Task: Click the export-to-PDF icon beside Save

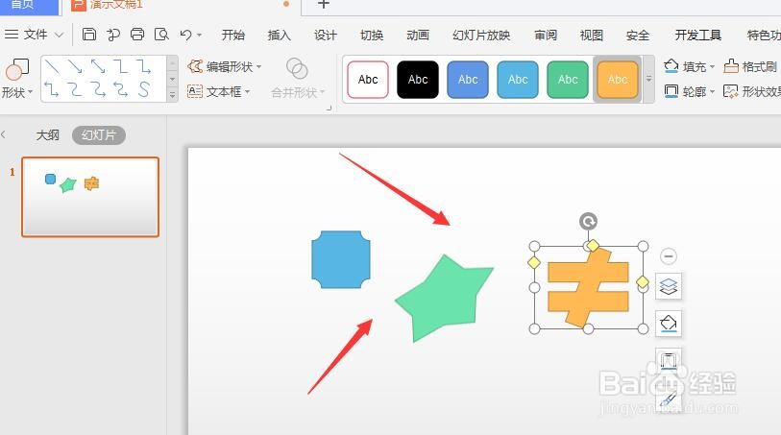Action: click(113, 35)
